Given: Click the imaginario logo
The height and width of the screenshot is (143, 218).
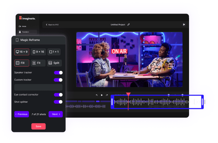Looking at the screenshot, I should 27,18.
